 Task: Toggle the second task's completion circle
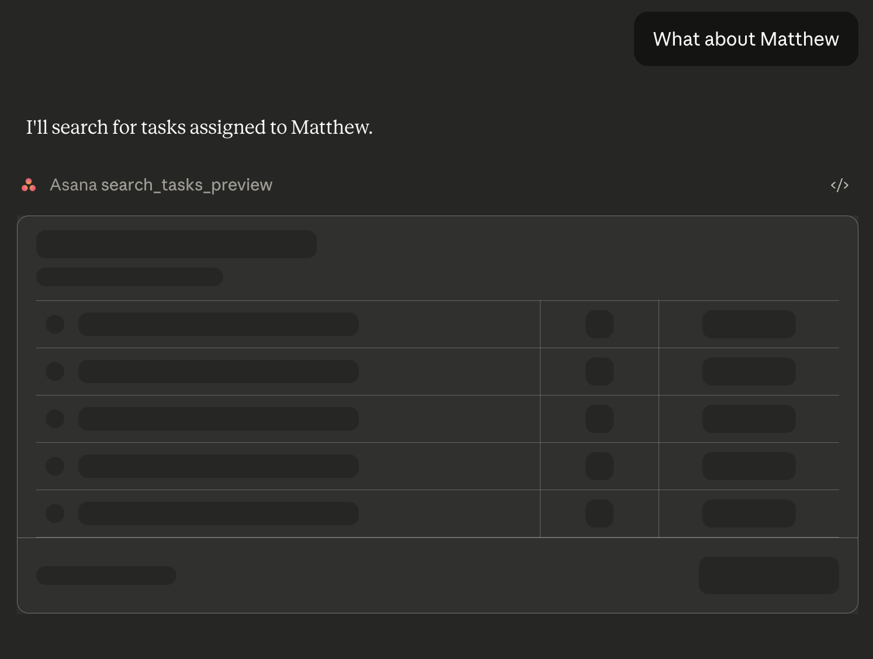coord(55,371)
